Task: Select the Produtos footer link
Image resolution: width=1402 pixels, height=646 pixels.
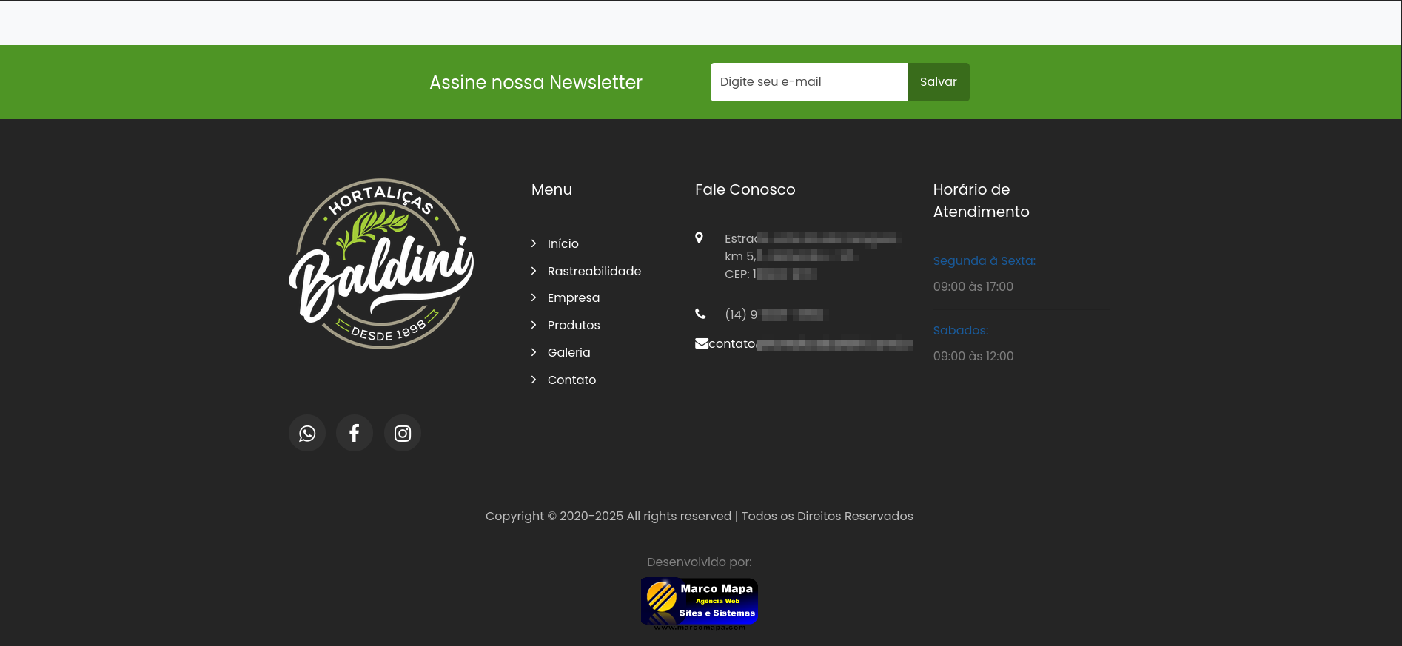Action: [x=574, y=325]
